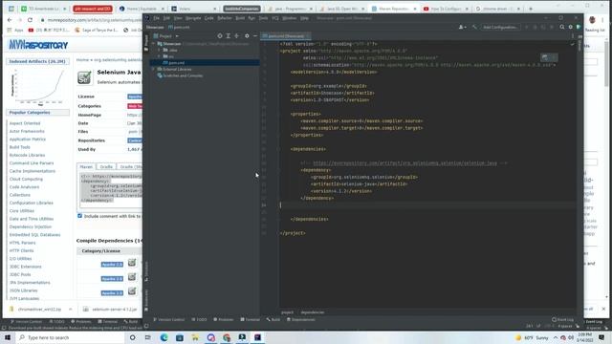Click the Google Chrome taskbar icon
This screenshot has height=344, width=612.
click(x=227, y=337)
